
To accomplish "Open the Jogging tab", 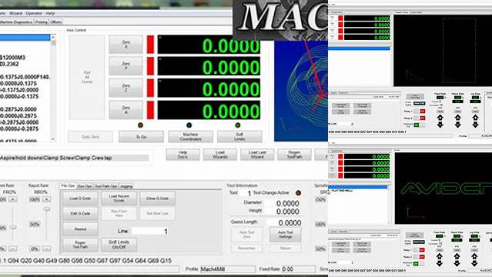I will point(126,186).
